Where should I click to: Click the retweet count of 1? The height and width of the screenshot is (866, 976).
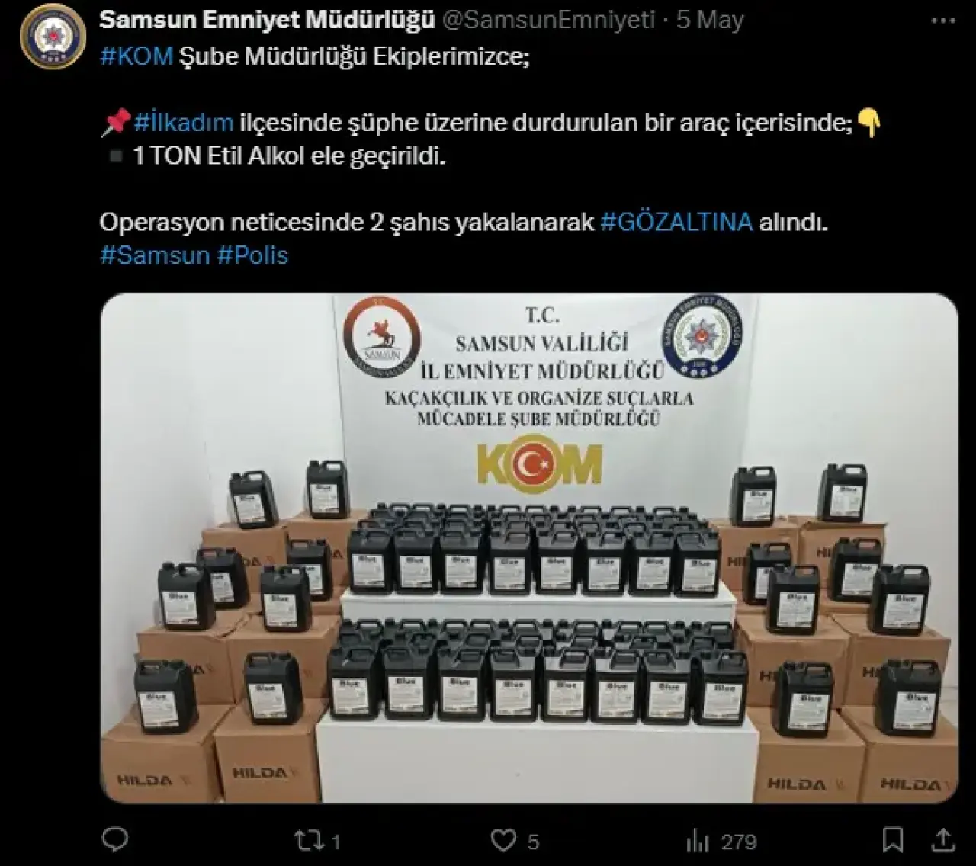click(335, 842)
